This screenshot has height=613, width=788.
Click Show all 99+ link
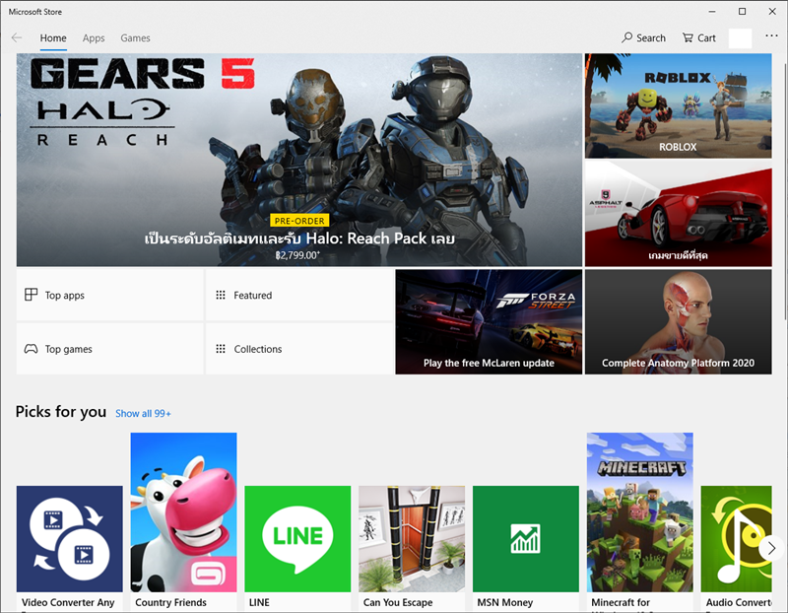coord(143,413)
